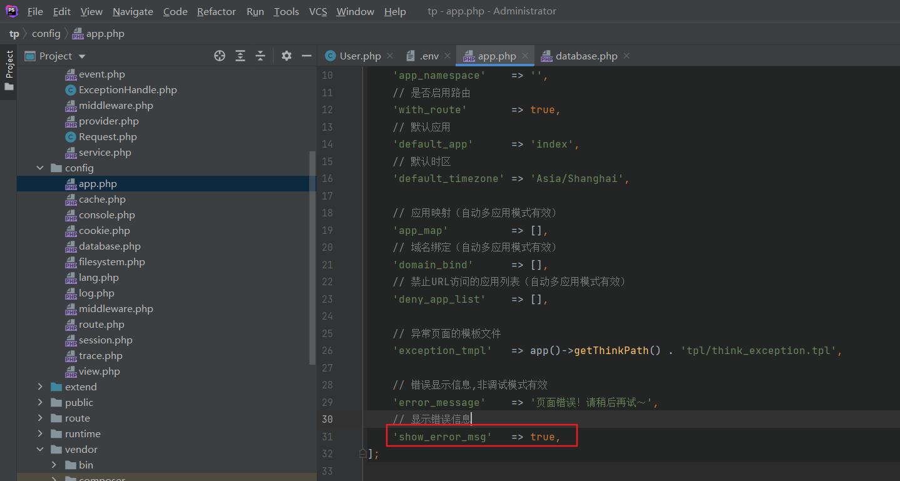Select route.php in config folder
This screenshot has height=481, width=900.
tap(101, 325)
